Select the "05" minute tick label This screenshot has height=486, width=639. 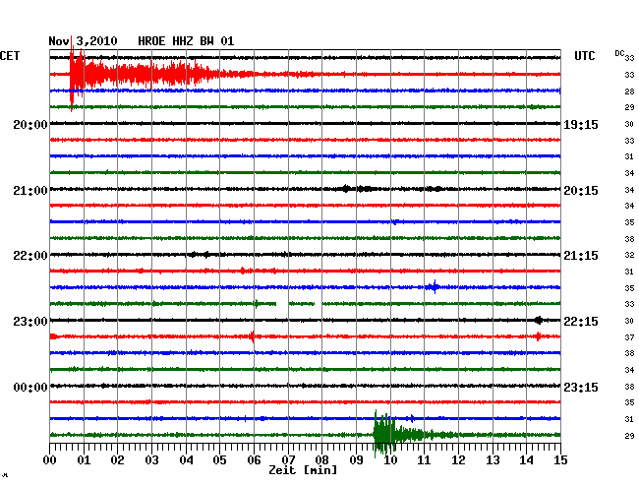point(219,460)
